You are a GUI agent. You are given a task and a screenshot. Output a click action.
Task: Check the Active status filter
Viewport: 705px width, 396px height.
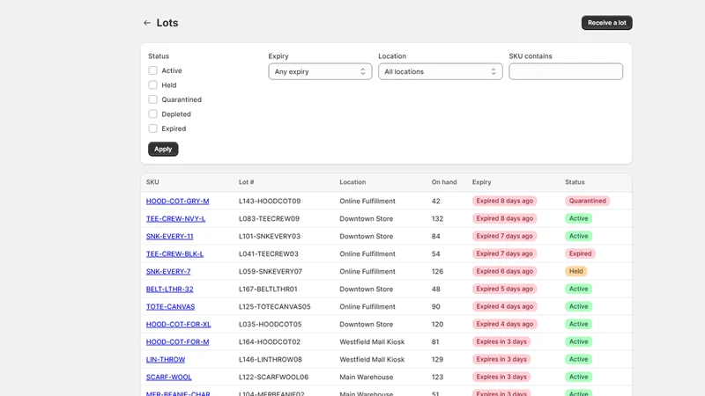[152, 70]
